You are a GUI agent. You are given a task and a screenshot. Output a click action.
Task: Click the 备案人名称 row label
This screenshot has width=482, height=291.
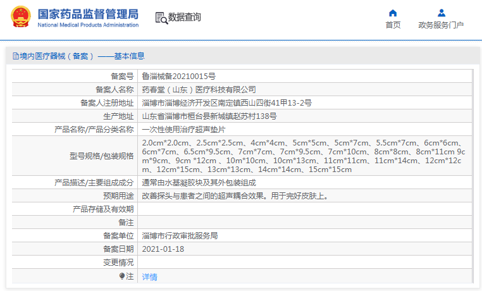114,89
